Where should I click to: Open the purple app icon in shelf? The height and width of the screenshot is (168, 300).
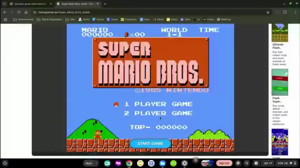[x=118, y=163]
